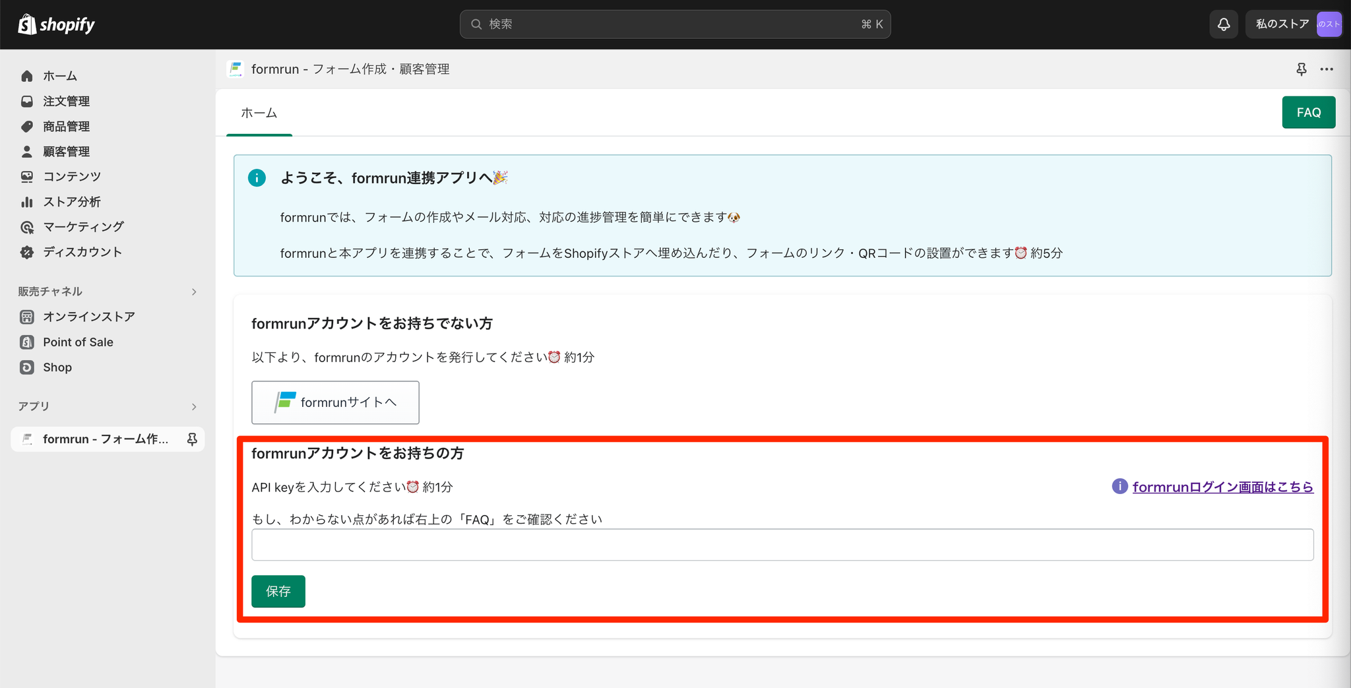This screenshot has width=1351, height=688.
Task: Click the formrunサイトへ button
Action: pyautogui.click(x=335, y=402)
